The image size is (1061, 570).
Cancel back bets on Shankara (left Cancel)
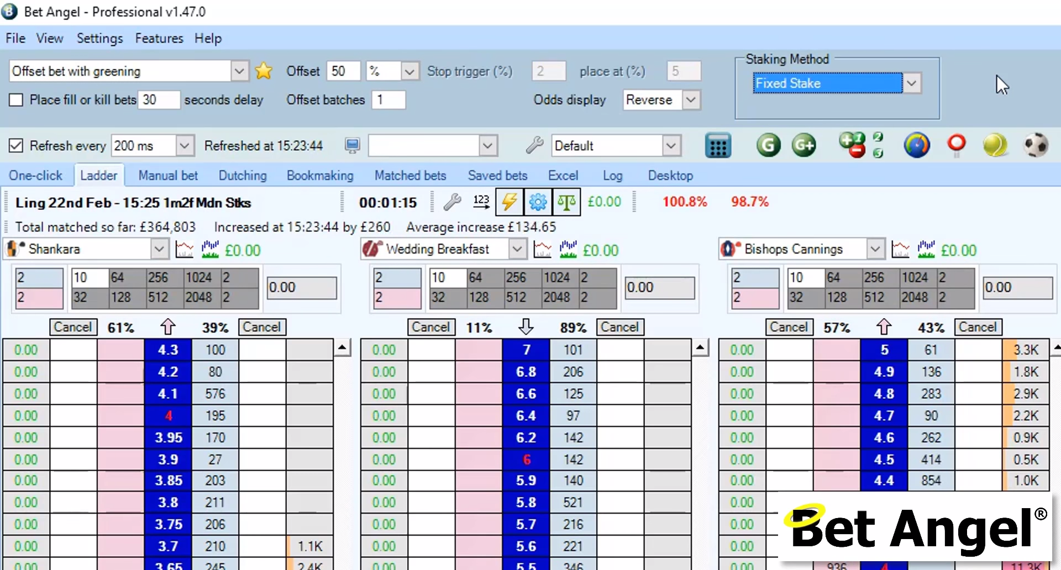pyautogui.click(x=73, y=327)
